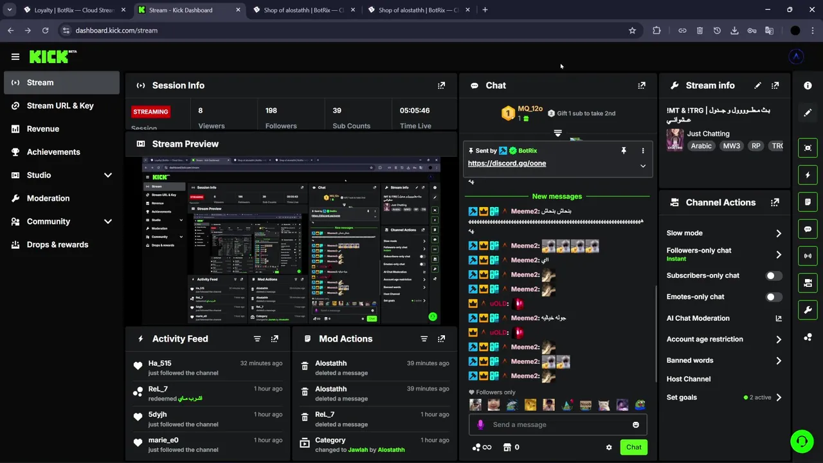Toggle Subscribers-only chat switch

pyautogui.click(x=774, y=276)
